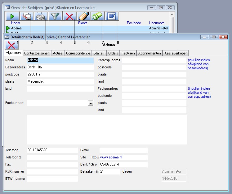This screenshot has height=194, width=232.
Task: Click the funnel filter toolbar icon
Action: [55, 16]
